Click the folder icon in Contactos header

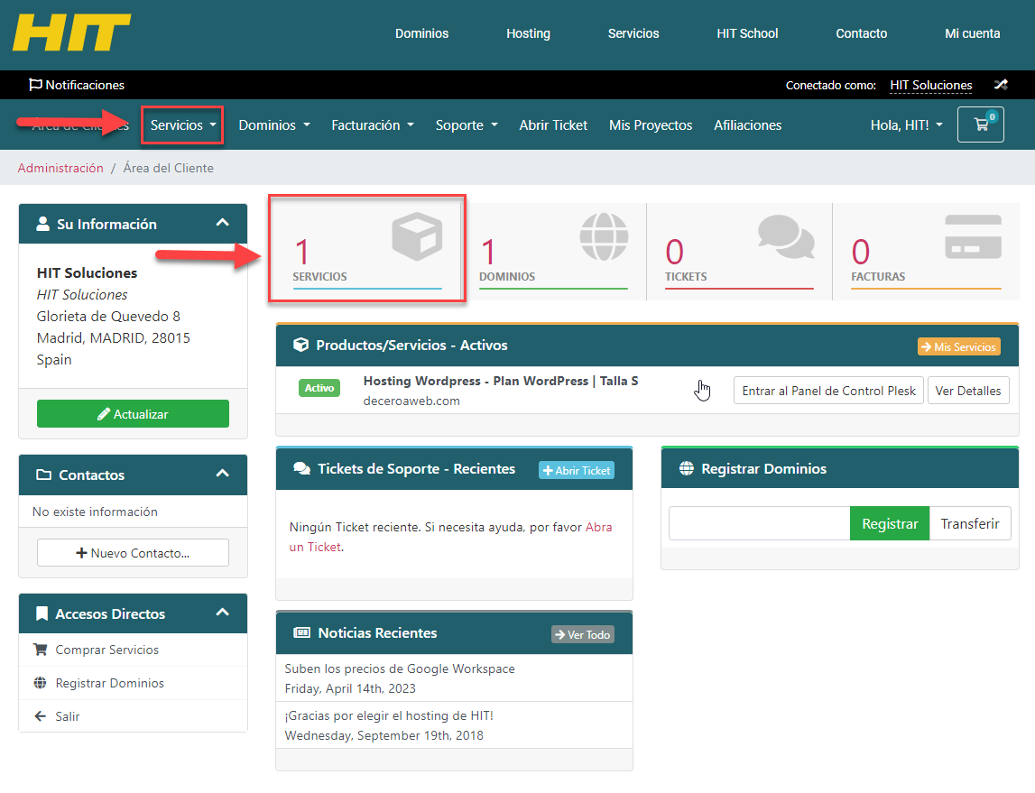43,475
